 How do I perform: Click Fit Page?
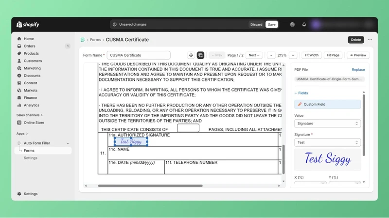tap(333, 55)
